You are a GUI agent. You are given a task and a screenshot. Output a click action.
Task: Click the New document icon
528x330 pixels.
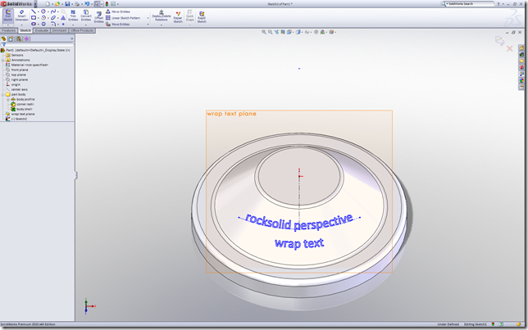pos(48,4)
